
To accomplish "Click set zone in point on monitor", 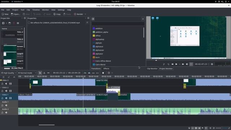I will (x=164, y=64).
